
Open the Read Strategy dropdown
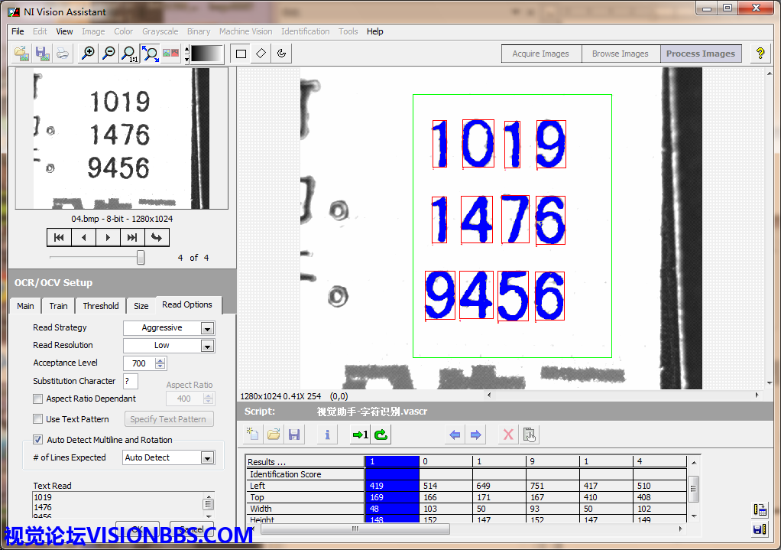coord(207,328)
